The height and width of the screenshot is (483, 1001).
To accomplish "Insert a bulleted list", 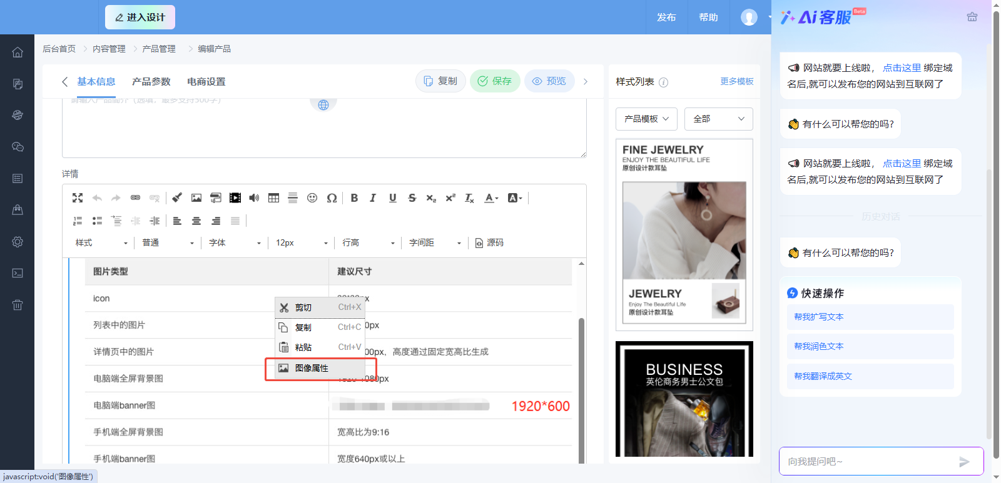I will (x=97, y=221).
